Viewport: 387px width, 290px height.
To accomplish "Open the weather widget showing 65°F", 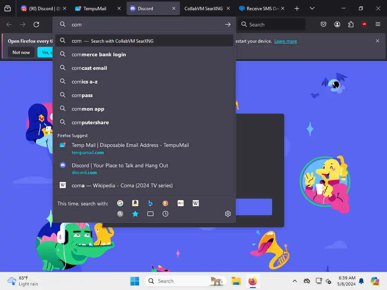I will point(23,281).
